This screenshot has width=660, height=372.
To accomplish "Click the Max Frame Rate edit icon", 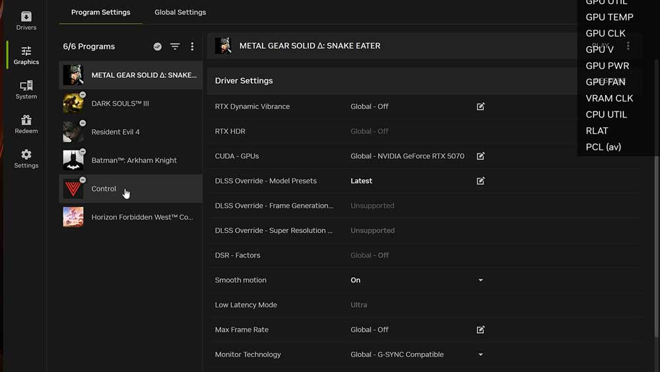I will pos(480,330).
